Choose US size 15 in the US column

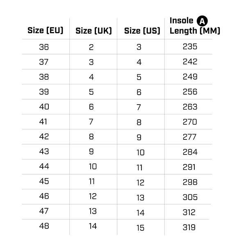(x=140, y=228)
